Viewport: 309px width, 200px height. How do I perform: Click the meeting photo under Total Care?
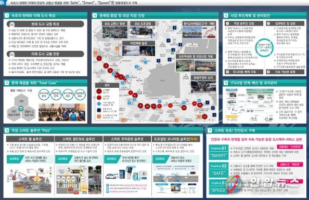coord(62,112)
